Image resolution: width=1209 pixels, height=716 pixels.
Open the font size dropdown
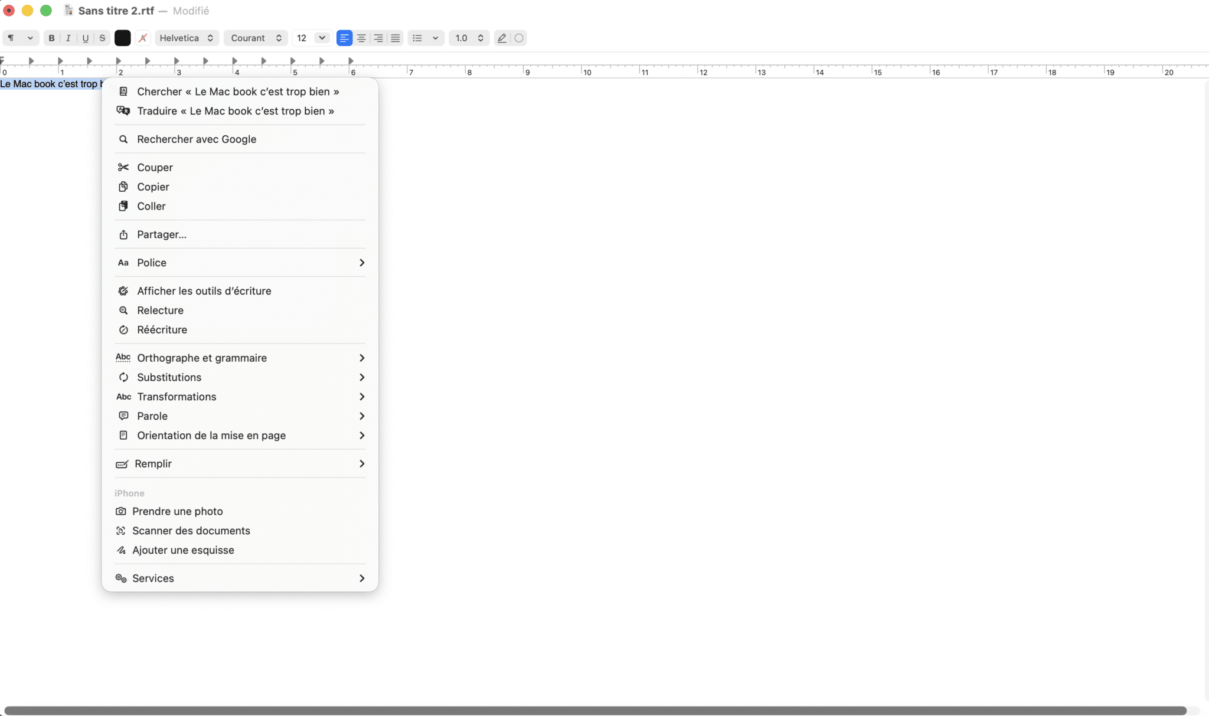tap(311, 38)
